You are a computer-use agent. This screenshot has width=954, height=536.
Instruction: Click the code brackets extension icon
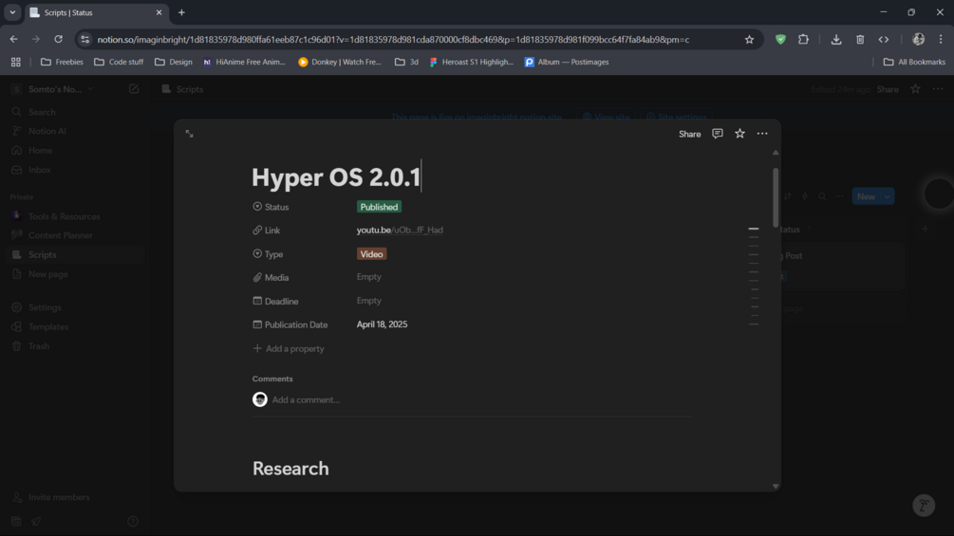coord(884,40)
